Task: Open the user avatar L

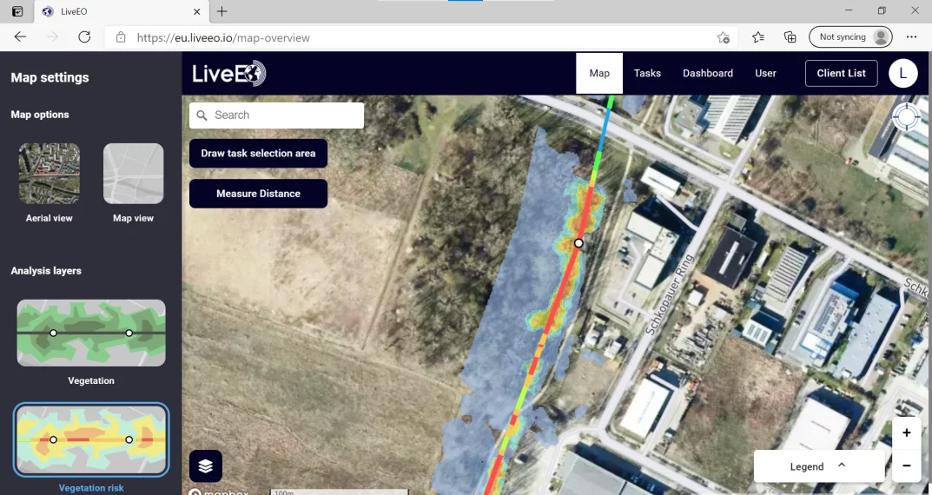Action: coord(902,73)
